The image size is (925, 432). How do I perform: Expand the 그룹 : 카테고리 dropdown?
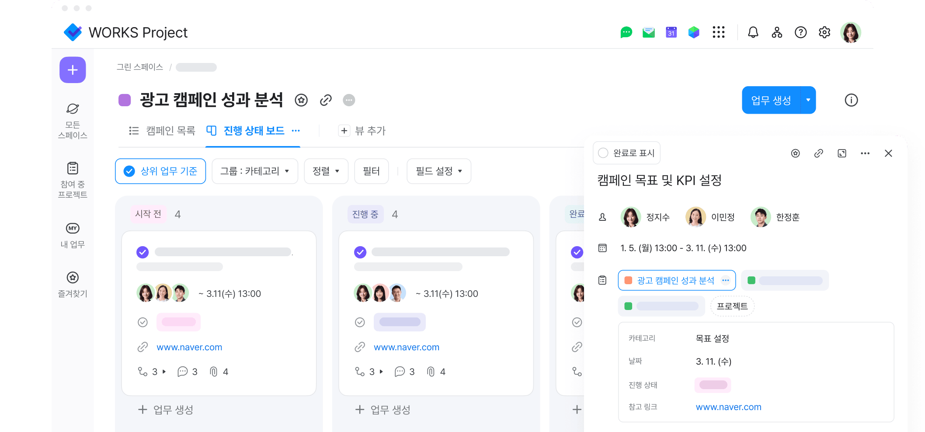click(254, 171)
